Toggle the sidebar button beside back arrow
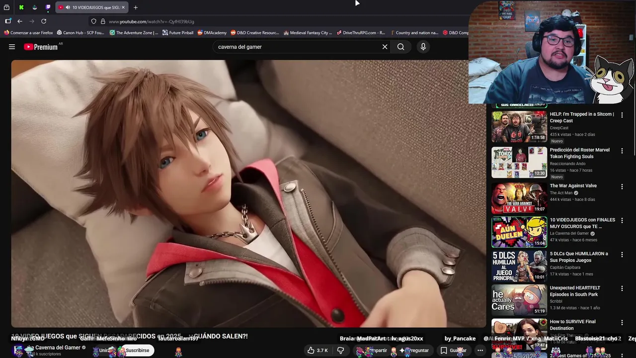The height and width of the screenshot is (358, 636). click(8, 21)
